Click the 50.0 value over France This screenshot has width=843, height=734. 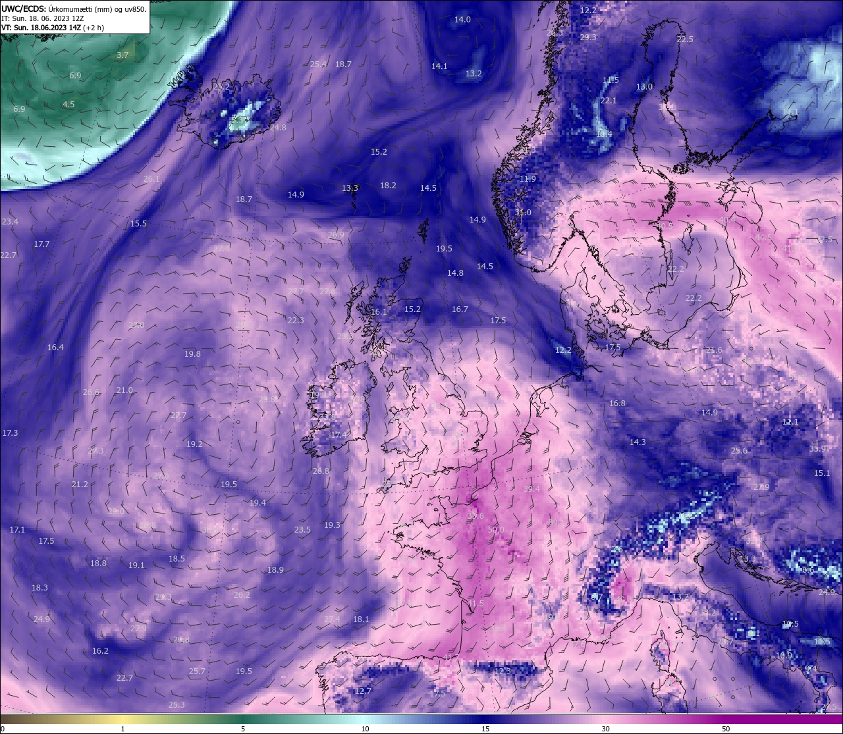coord(496,530)
